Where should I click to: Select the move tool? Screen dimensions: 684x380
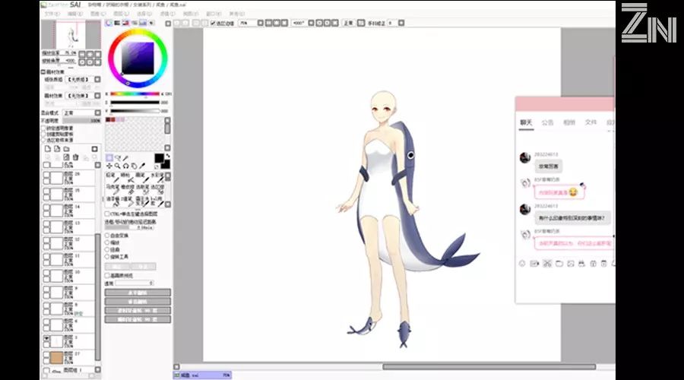109,166
